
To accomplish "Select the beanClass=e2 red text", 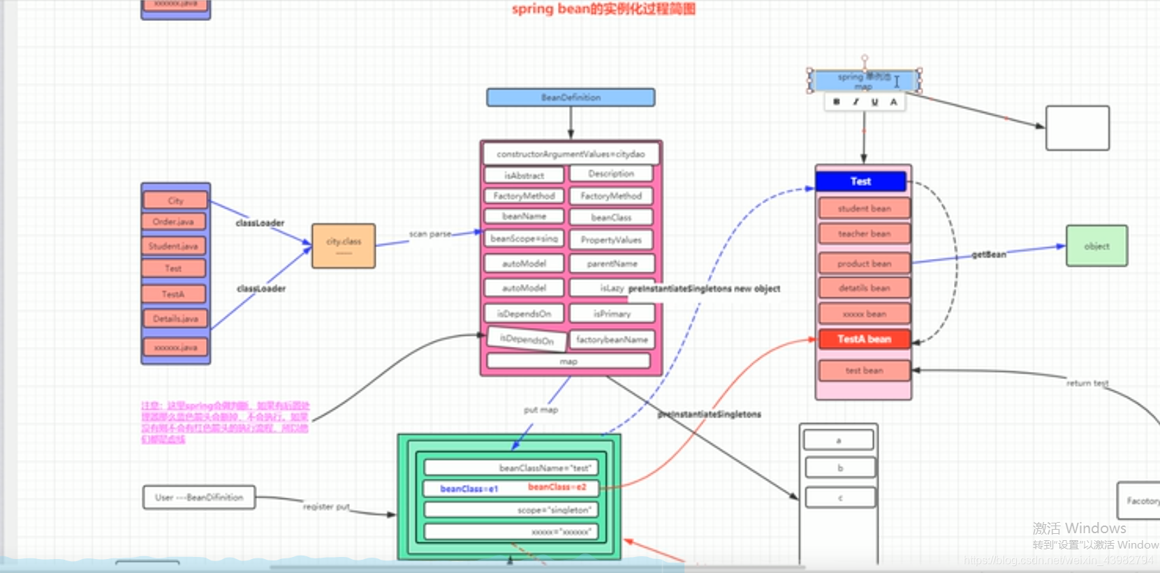I will 557,486.
